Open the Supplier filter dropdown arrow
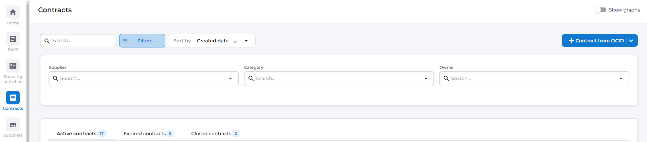The height and width of the screenshot is (142, 647). click(x=230, y=79)
